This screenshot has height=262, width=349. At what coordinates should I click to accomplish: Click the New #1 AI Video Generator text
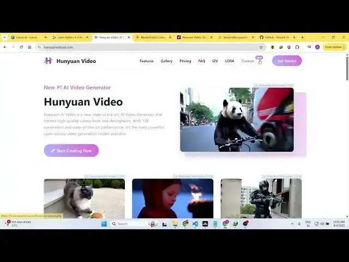[x=77, y=87]
